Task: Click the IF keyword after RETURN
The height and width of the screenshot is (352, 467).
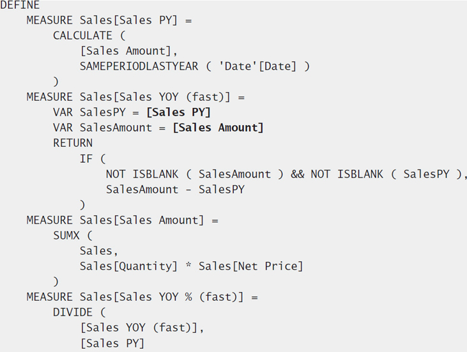Action: [86, 158]
